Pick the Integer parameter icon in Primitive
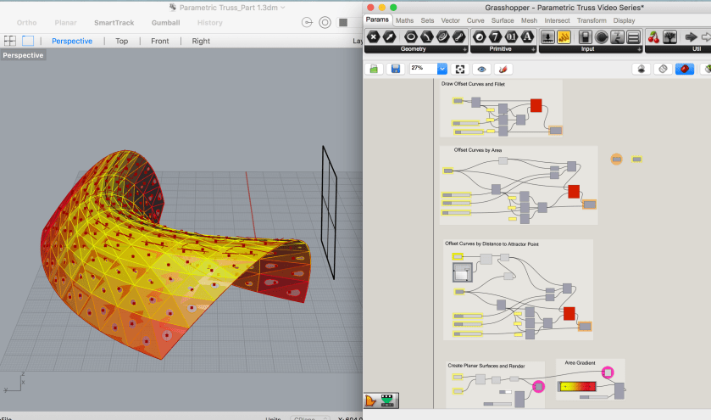 tap(495, 36)
